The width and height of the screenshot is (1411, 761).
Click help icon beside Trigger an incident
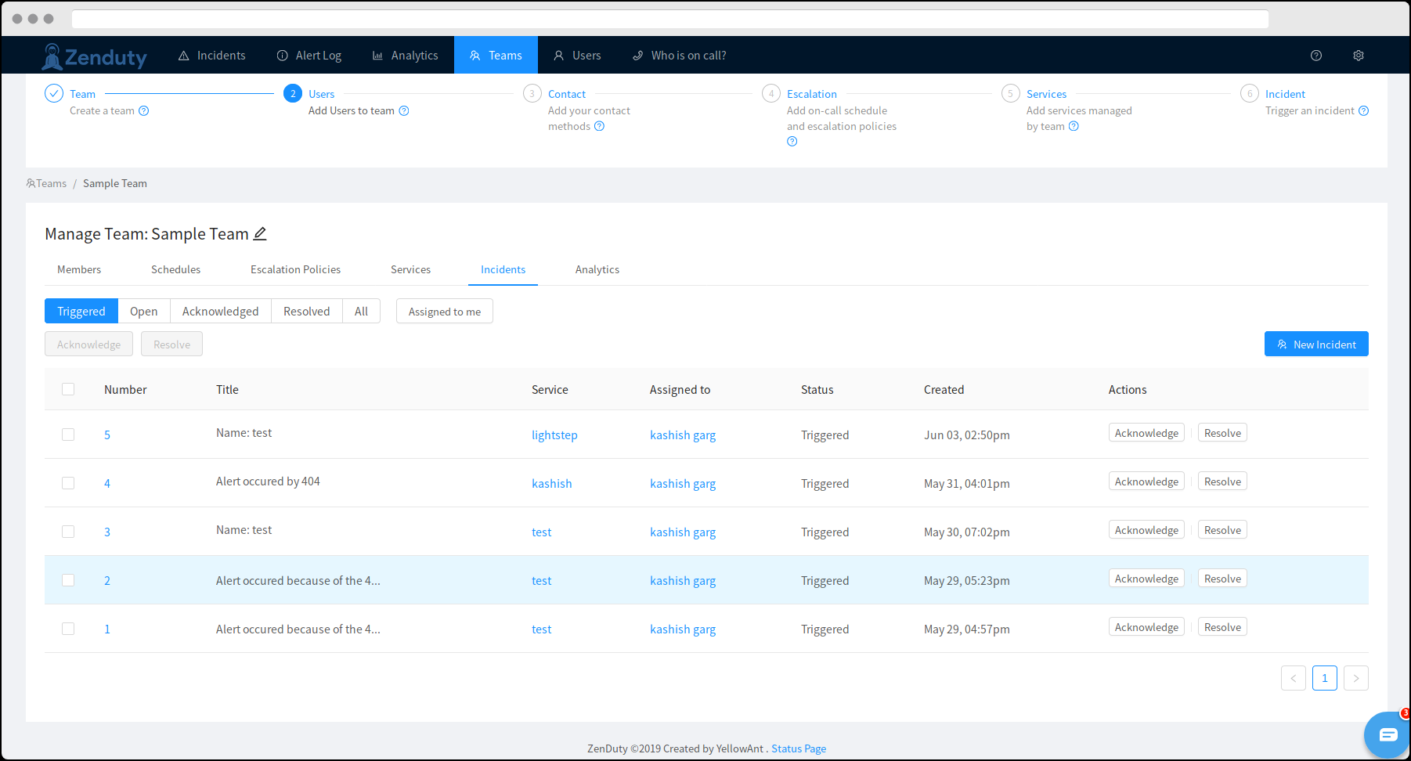click(x=1363, y=111)
